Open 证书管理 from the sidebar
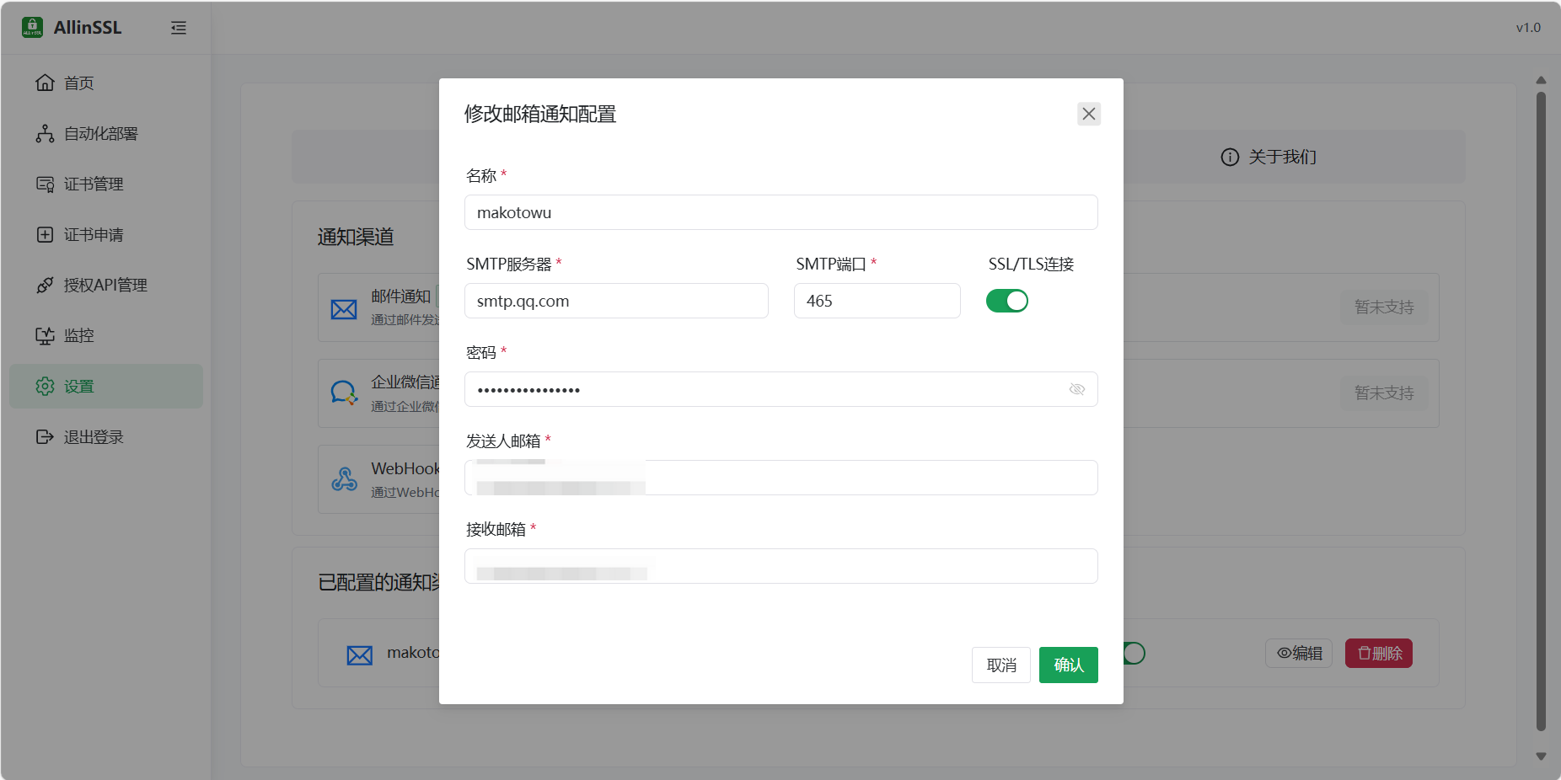Image resolution: width=1561 pixels, height=780 pixels. (x=46, y=184)
